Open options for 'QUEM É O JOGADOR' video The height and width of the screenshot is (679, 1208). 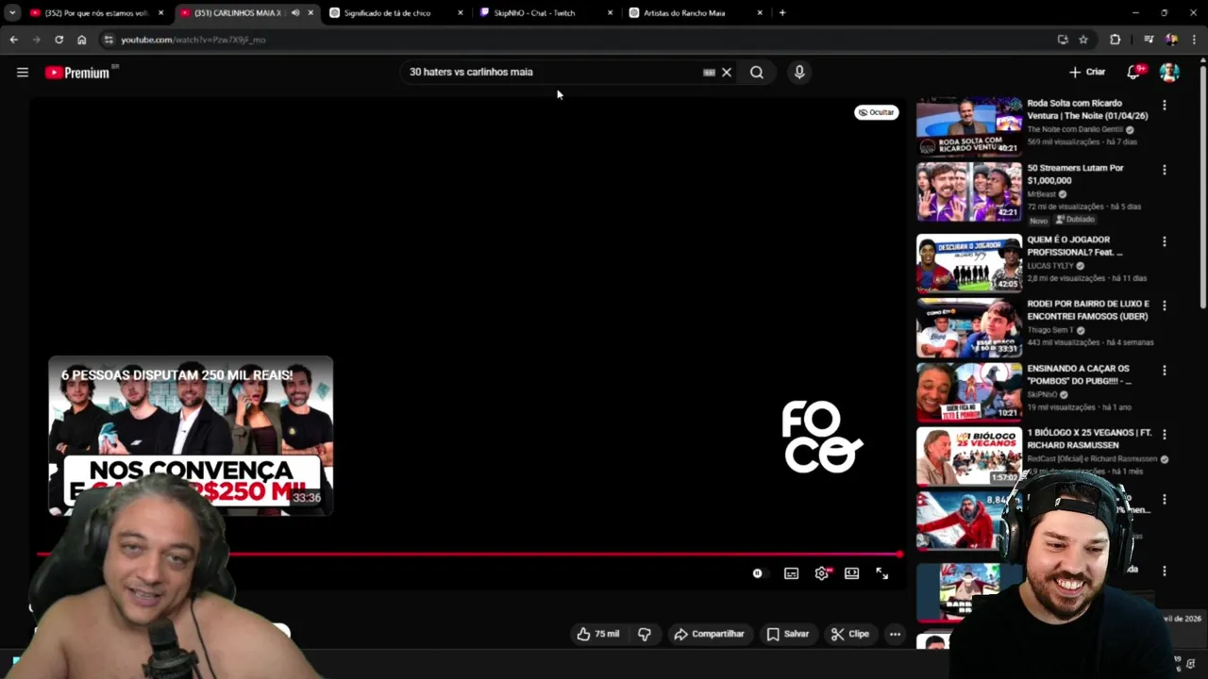point(1165,241)
